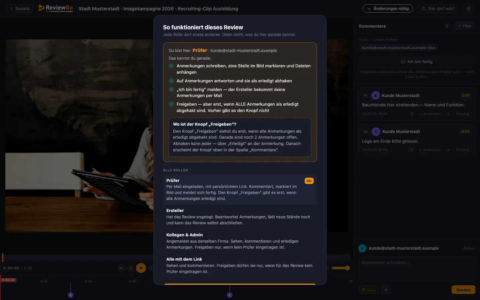
Task: Click the attachment paperclip on comment #1
Action: coord(448,114)
